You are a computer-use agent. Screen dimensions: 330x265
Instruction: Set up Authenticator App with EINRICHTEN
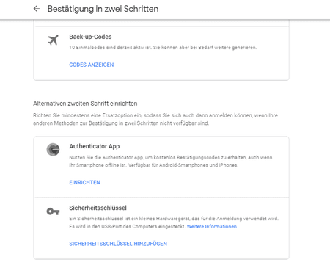pyautogui.click(x=84, y=183)
